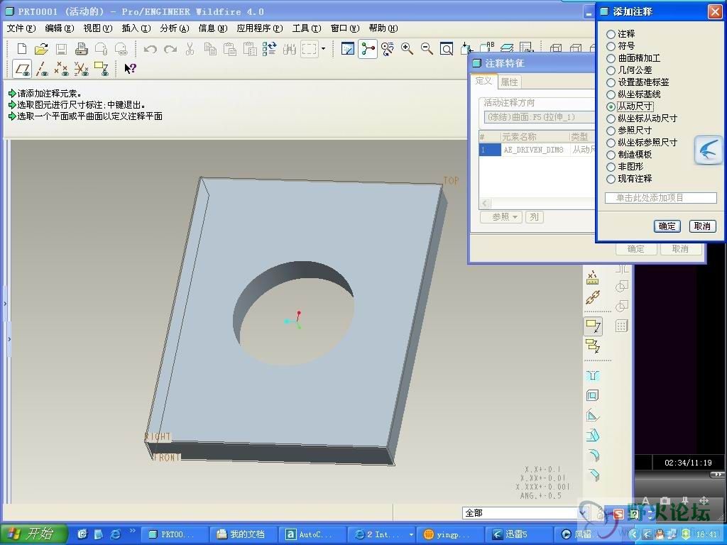Open the 全部 selection filter dropdown
This screenshot has width=727, height=545.
[x=584, y=513]
